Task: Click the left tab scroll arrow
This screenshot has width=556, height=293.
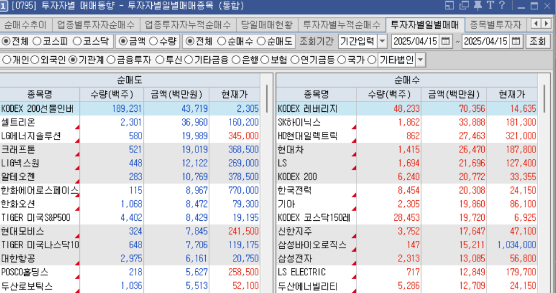Action: [x=536, y=24]
